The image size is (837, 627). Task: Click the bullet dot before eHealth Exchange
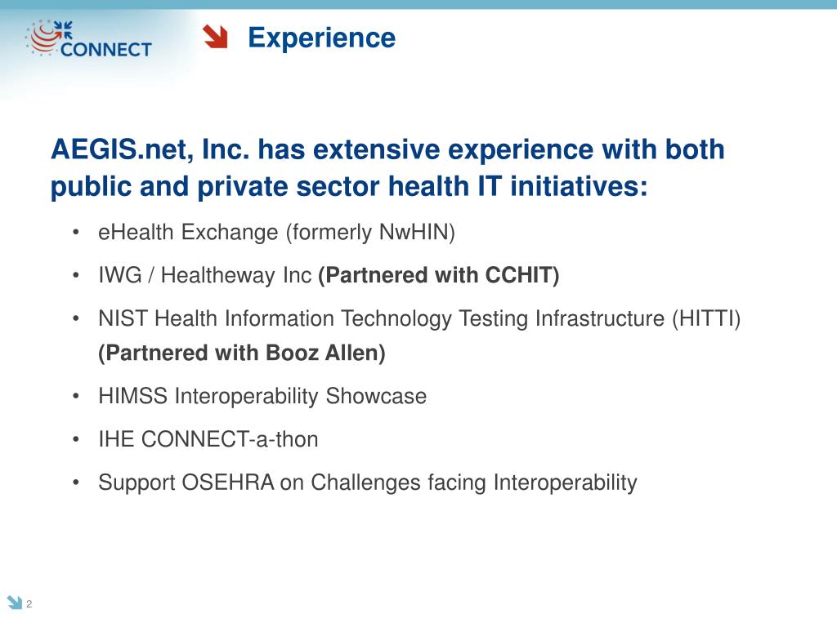click(x=76, y=233)
